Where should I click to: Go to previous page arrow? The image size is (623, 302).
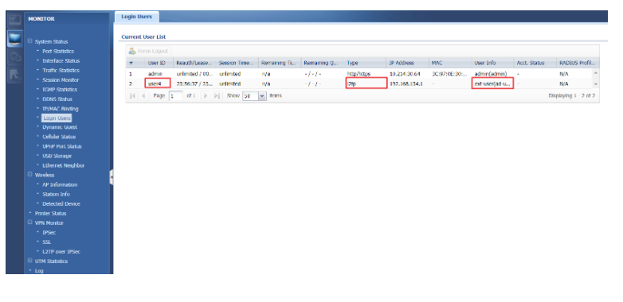point(143,95)
